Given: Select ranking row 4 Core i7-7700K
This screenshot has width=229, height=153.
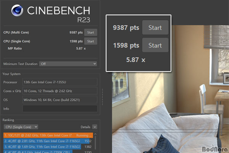Looking at the screenshot, I should (x=48, y=151).
